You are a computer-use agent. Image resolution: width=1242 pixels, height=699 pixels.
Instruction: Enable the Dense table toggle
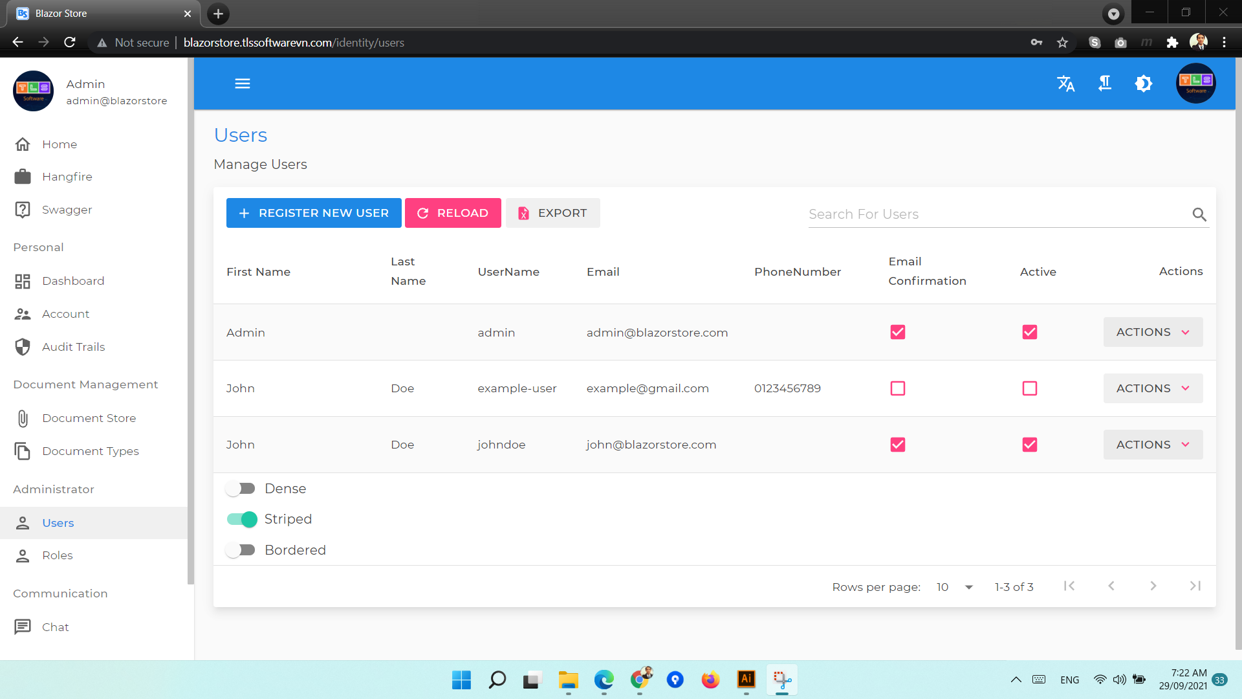tap(241, 489)
